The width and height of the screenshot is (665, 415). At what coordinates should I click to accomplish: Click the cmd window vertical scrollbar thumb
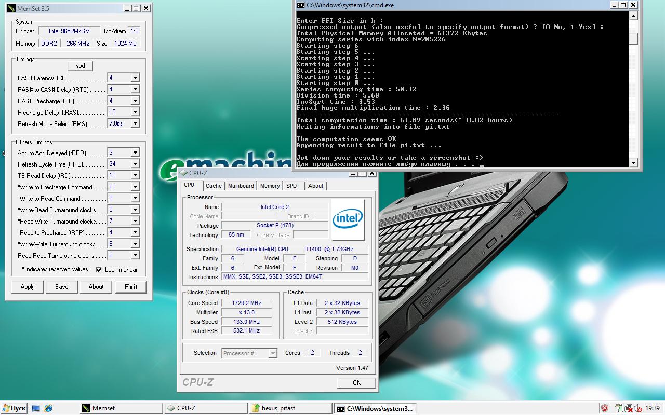633,39
